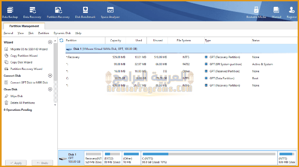Collapse the Wizard section
The image size is (299, 167).
point(50,42)
